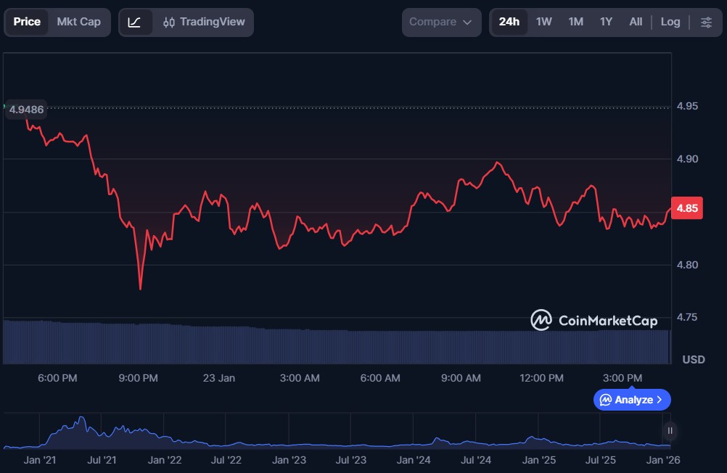Click the Jul '21 peak in range navigator
Viewport: 727px width, 473px height.
point(81,420)
